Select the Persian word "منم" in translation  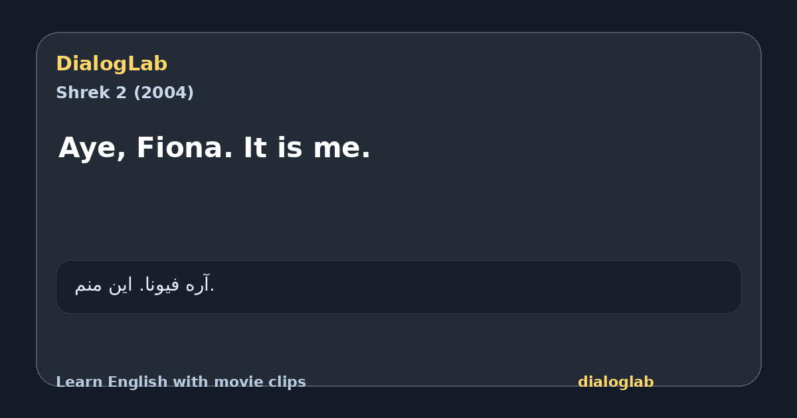(x=88, y=285)
